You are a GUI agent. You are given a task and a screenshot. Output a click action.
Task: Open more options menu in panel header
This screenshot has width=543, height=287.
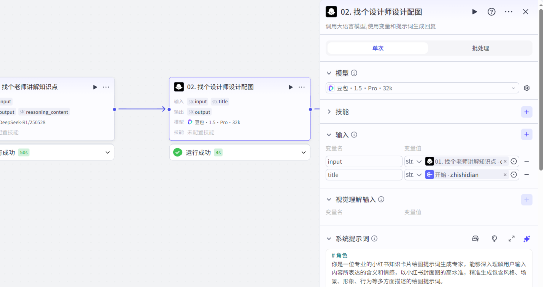pyautogui.click(x=508, y=12)
